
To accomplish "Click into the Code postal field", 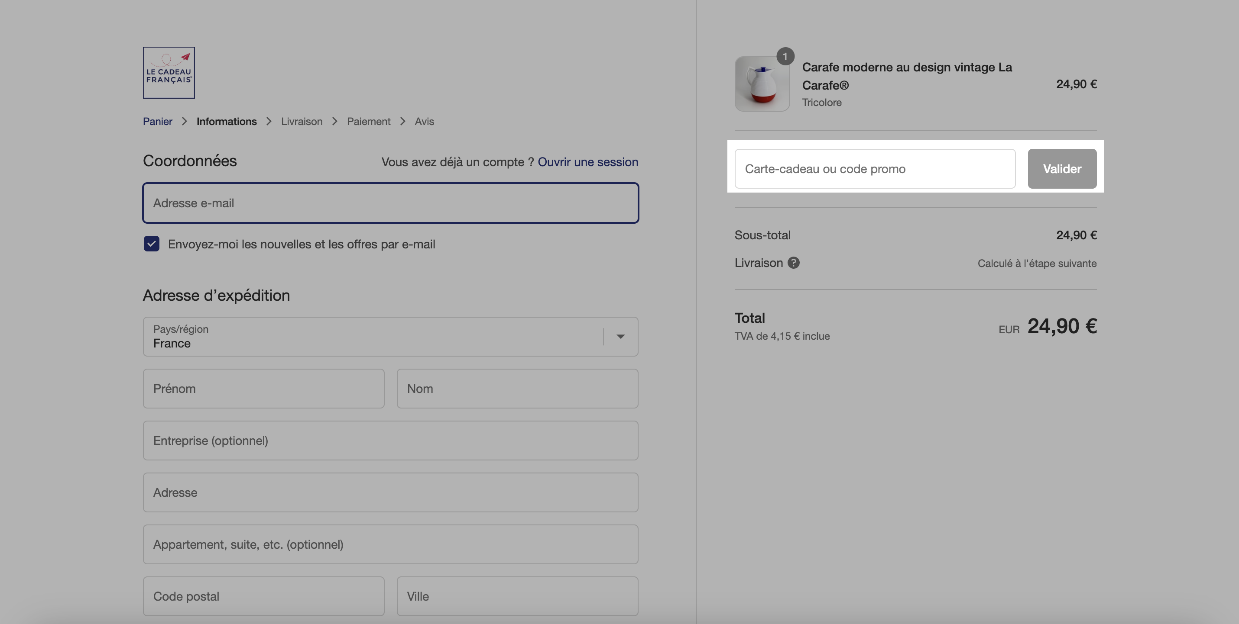I will [263, 596].
